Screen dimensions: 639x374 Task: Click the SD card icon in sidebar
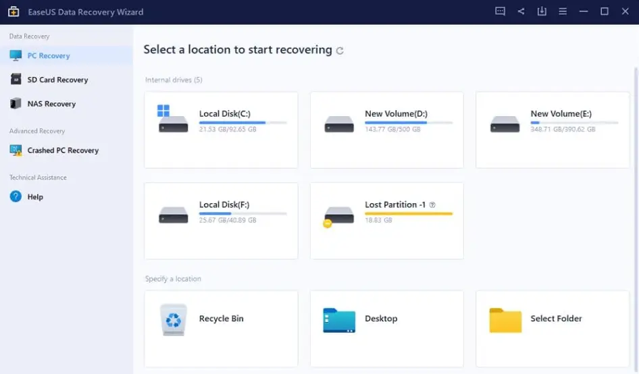point(16,79)
